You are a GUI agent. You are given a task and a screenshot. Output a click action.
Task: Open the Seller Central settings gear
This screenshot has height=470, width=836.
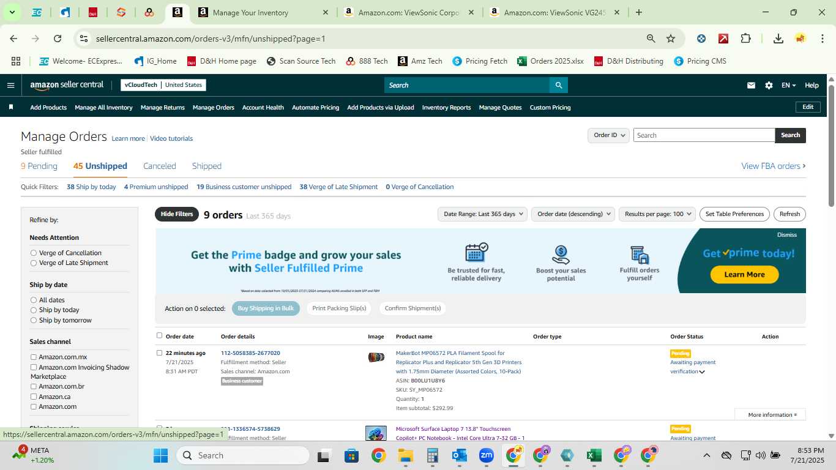coord(769,85)
